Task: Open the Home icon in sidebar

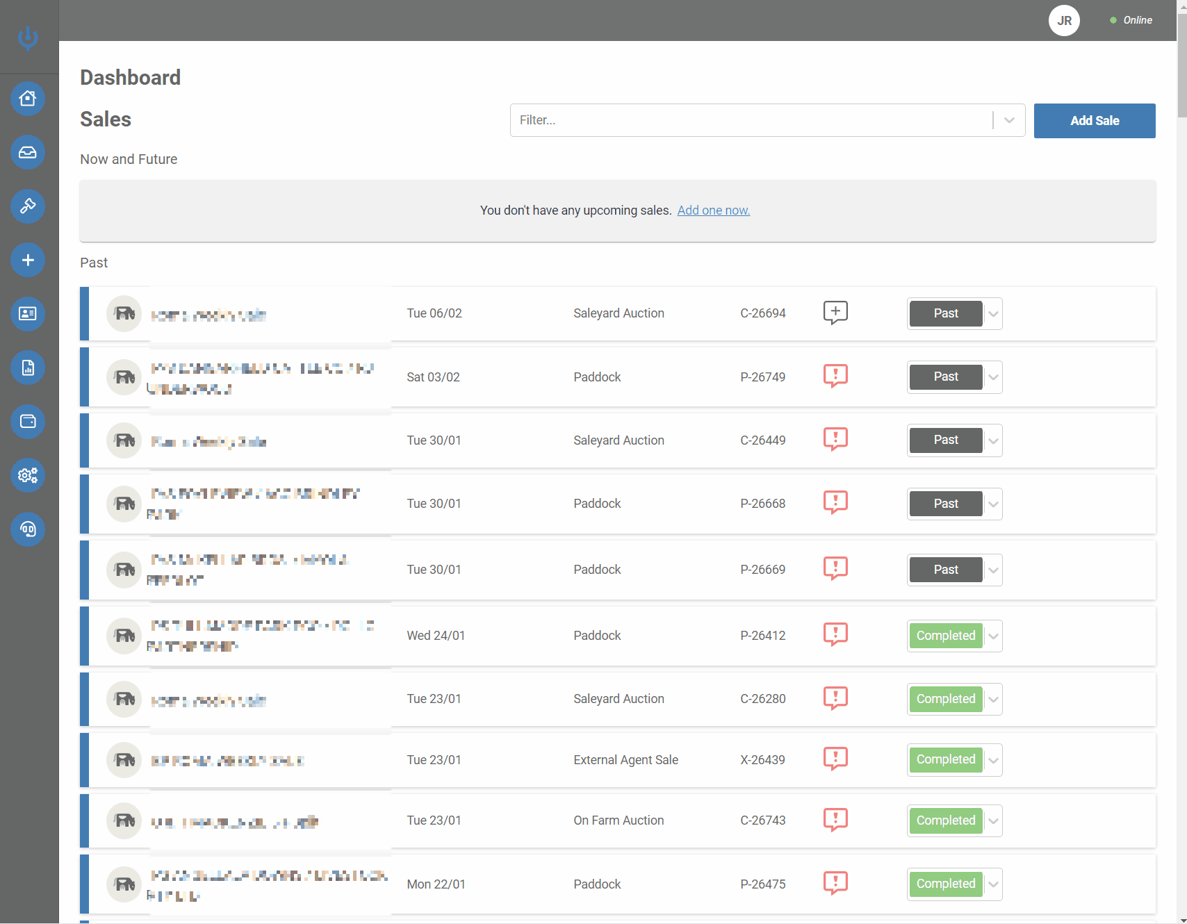Action: tap(28, 99)
